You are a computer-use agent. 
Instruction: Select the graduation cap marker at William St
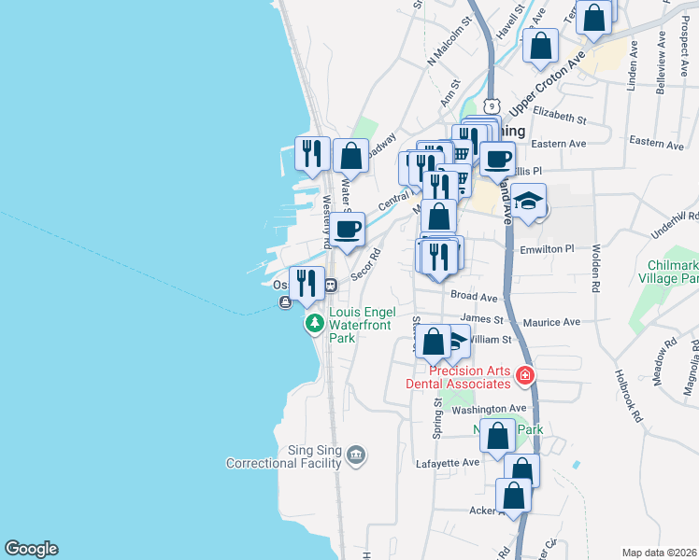point(461,341)
